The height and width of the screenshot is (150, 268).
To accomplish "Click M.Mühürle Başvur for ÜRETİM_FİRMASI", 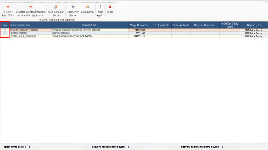I will point(254,33).
